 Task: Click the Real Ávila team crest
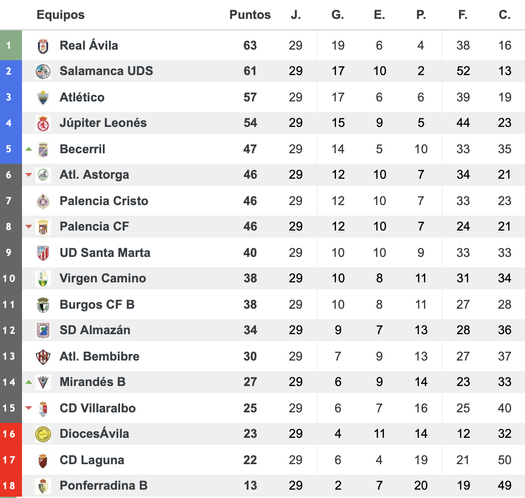coord(43,46)
